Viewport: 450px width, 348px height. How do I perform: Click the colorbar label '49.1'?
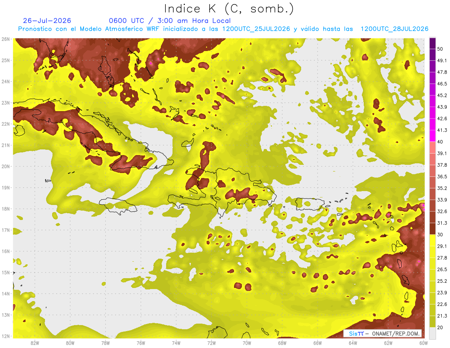(442, 60)
